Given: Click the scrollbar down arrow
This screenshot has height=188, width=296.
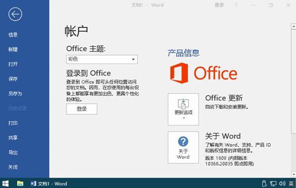Looking at the screenshot, I should [294, 174].
